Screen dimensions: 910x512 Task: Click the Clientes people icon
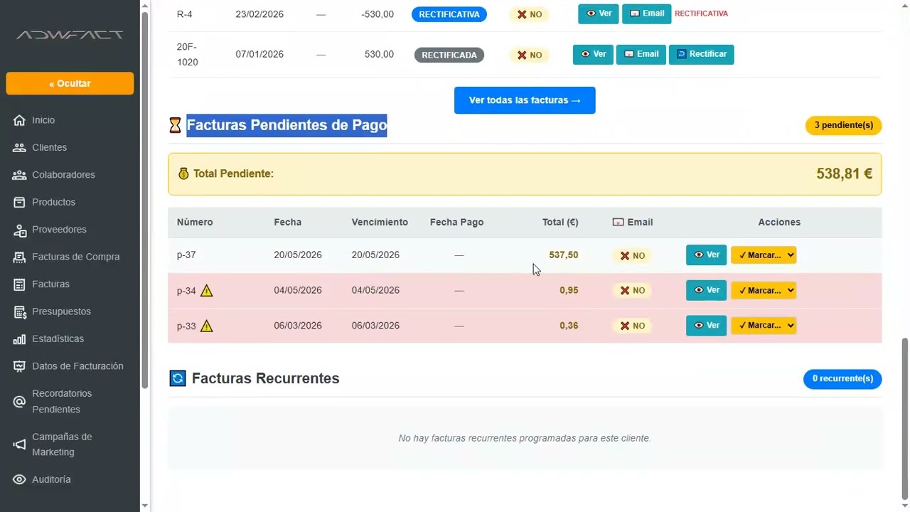pyautogui.click(x=19, y=148)
